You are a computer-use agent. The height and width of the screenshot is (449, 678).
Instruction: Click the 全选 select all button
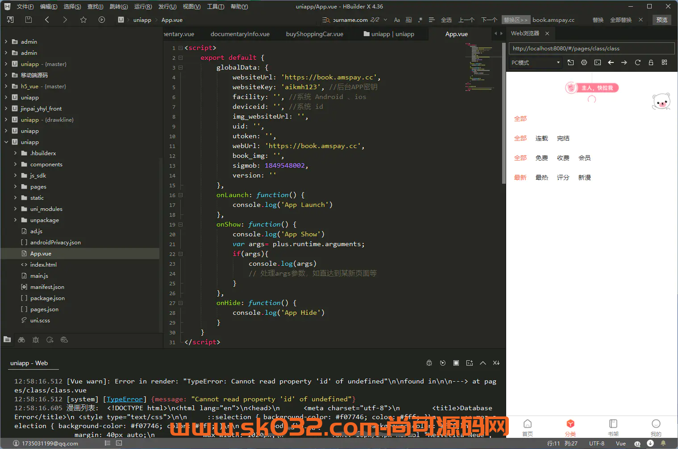tap(446, 20)
